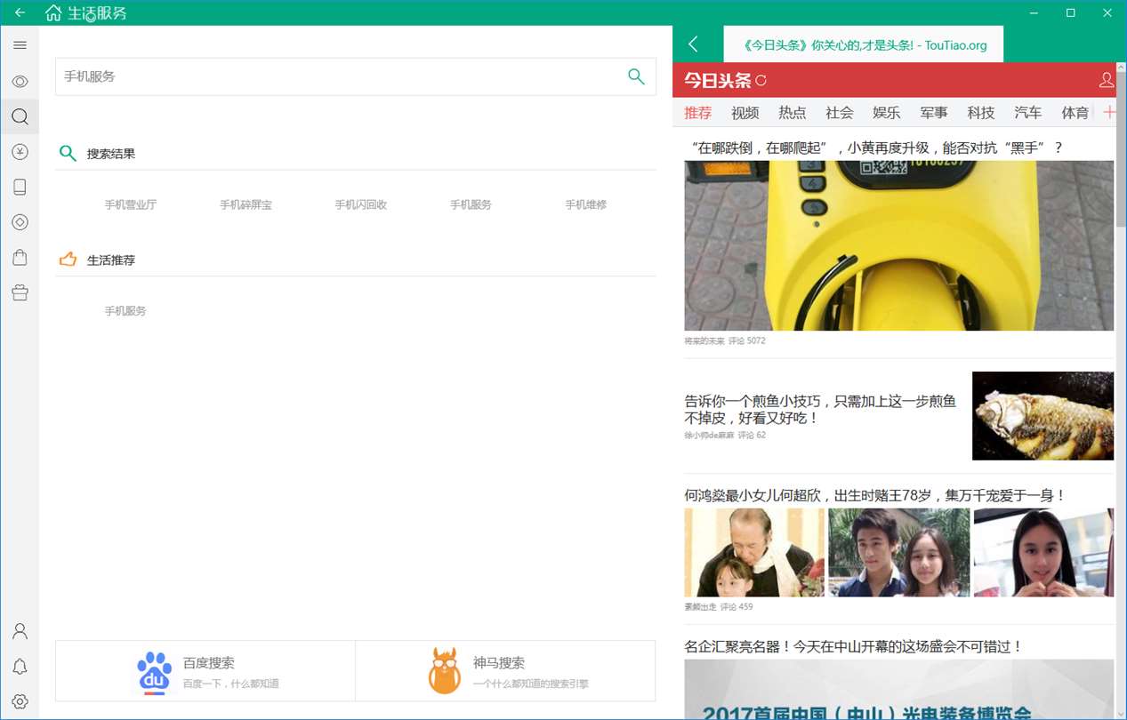Open the 手机碎屏宝 search result
This screenshot has width=1127, height=720.
point(246,204)
